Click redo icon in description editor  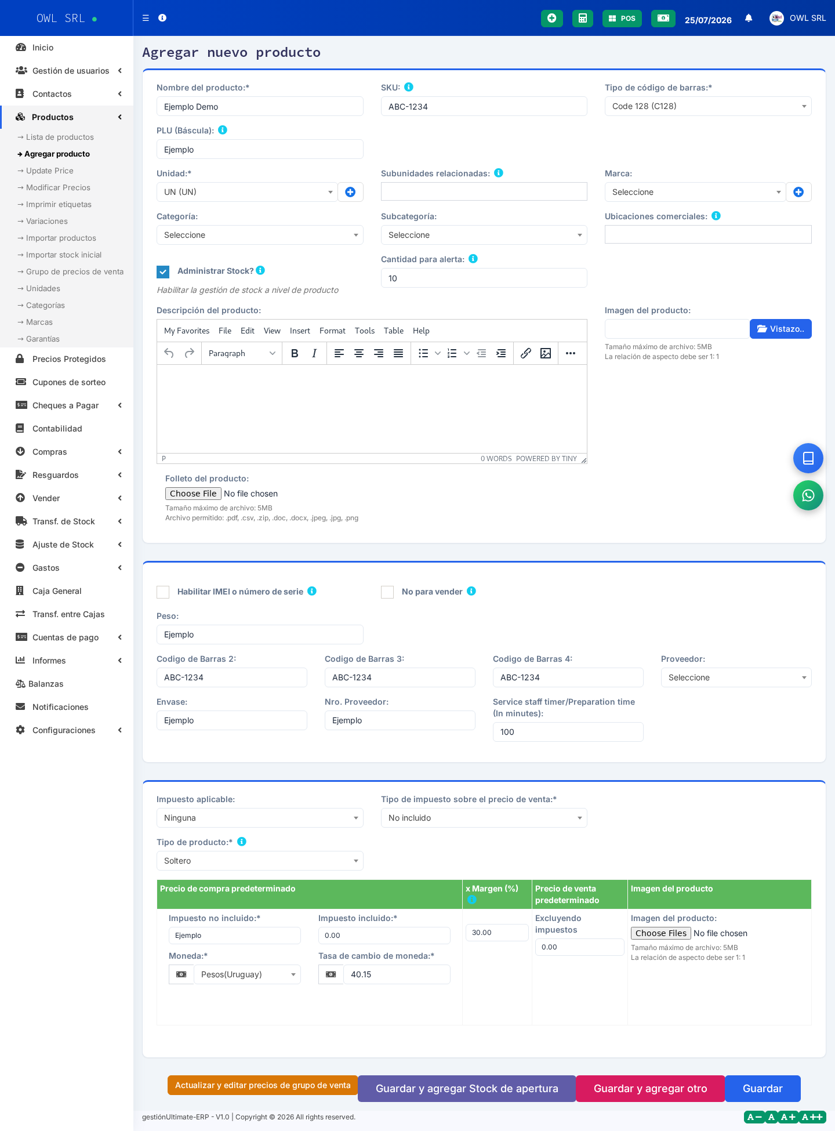point(189,353)
